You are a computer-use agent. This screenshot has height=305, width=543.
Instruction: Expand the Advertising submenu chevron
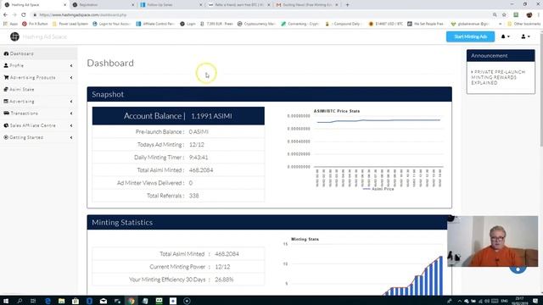click(x=71, y=102)
